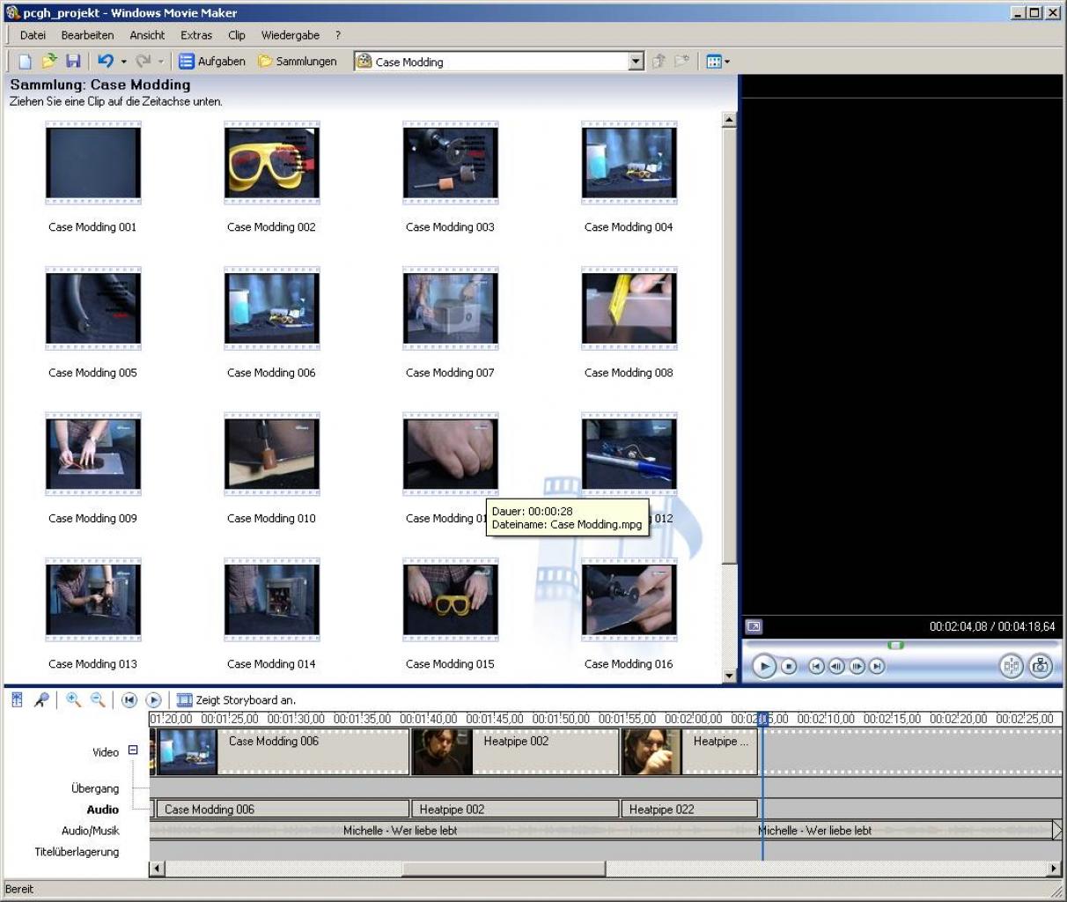
Task: Select the Case Modding 001 clip thumbnail
Action: [93, 163]
